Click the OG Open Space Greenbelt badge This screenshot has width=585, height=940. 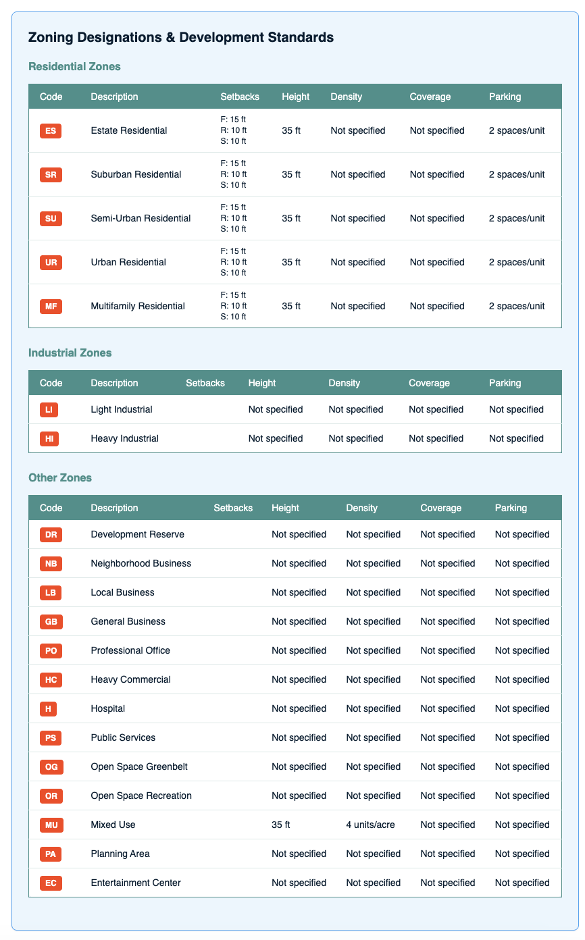click(x=50, y=766)
